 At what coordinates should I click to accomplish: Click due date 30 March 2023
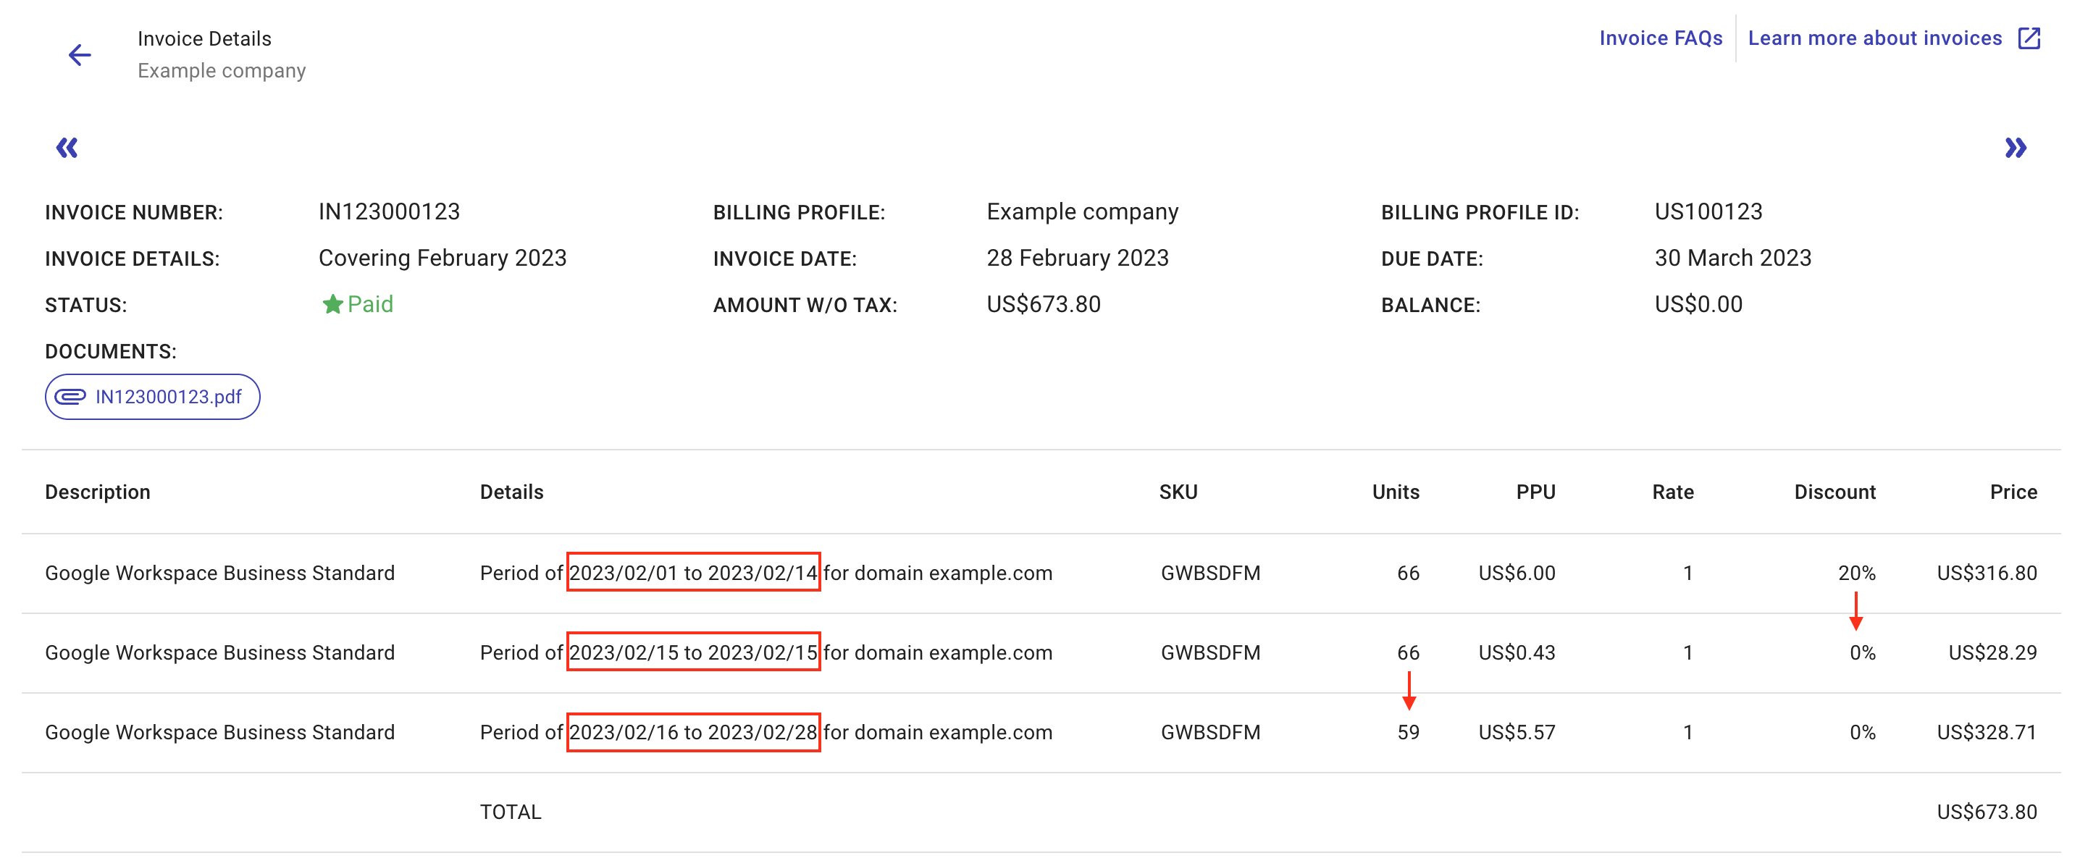point(1733,258)
